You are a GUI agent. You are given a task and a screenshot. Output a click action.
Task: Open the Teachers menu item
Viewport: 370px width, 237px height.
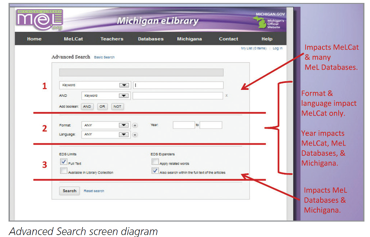112,39
